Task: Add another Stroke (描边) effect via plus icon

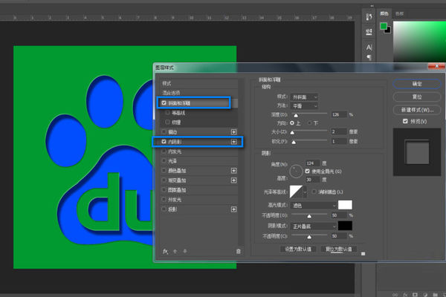Action: pyautogui.click(x=234, y=132)
